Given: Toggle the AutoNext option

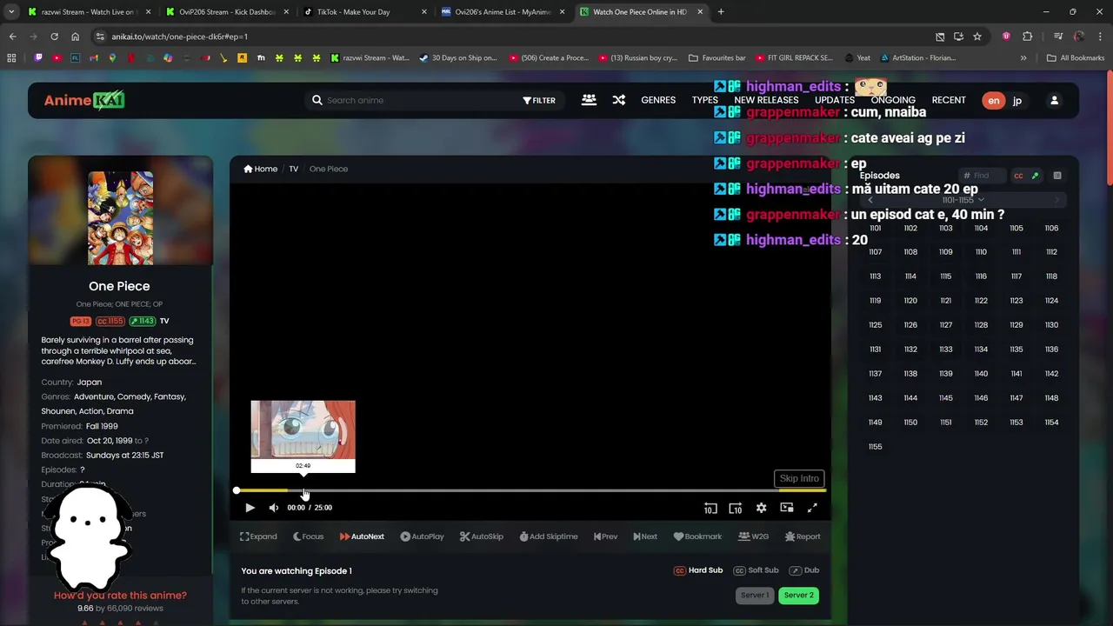Looking at the screenshot, I should pos(362,536).
